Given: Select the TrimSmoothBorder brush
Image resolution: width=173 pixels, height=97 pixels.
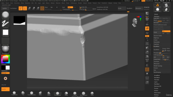Looking at the screenshot, I should pyautogui.click(x=32, y=93).
